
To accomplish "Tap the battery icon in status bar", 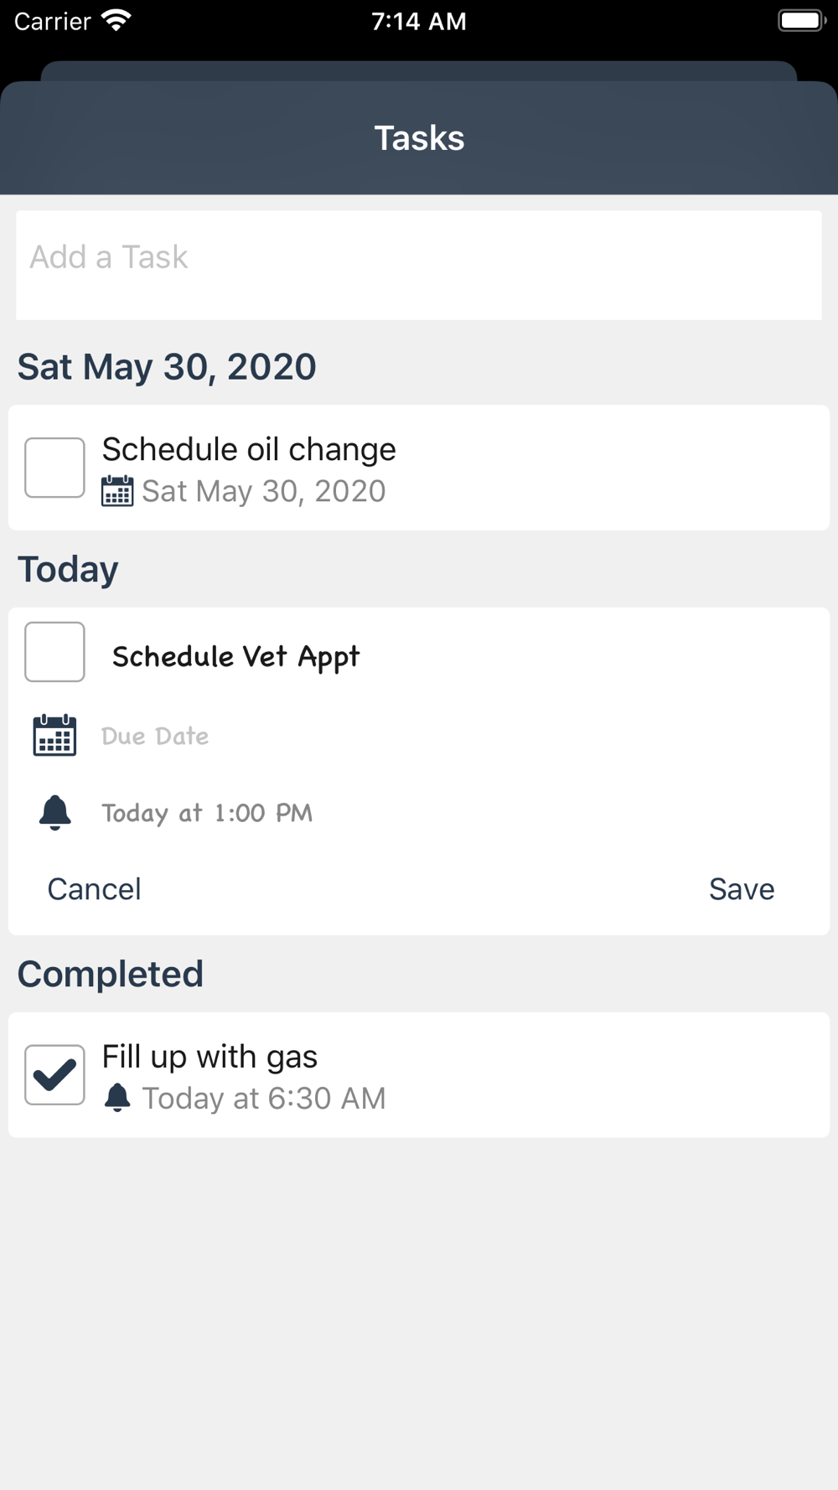I will click(801, 21).
